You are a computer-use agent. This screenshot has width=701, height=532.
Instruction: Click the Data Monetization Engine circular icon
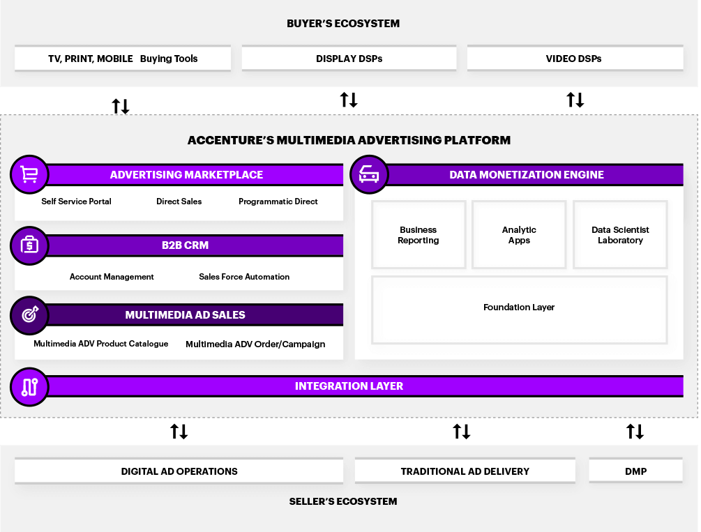(x=368, y=174)
